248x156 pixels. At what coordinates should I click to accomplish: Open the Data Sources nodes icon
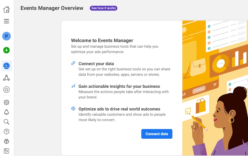[x=6, y=78]
